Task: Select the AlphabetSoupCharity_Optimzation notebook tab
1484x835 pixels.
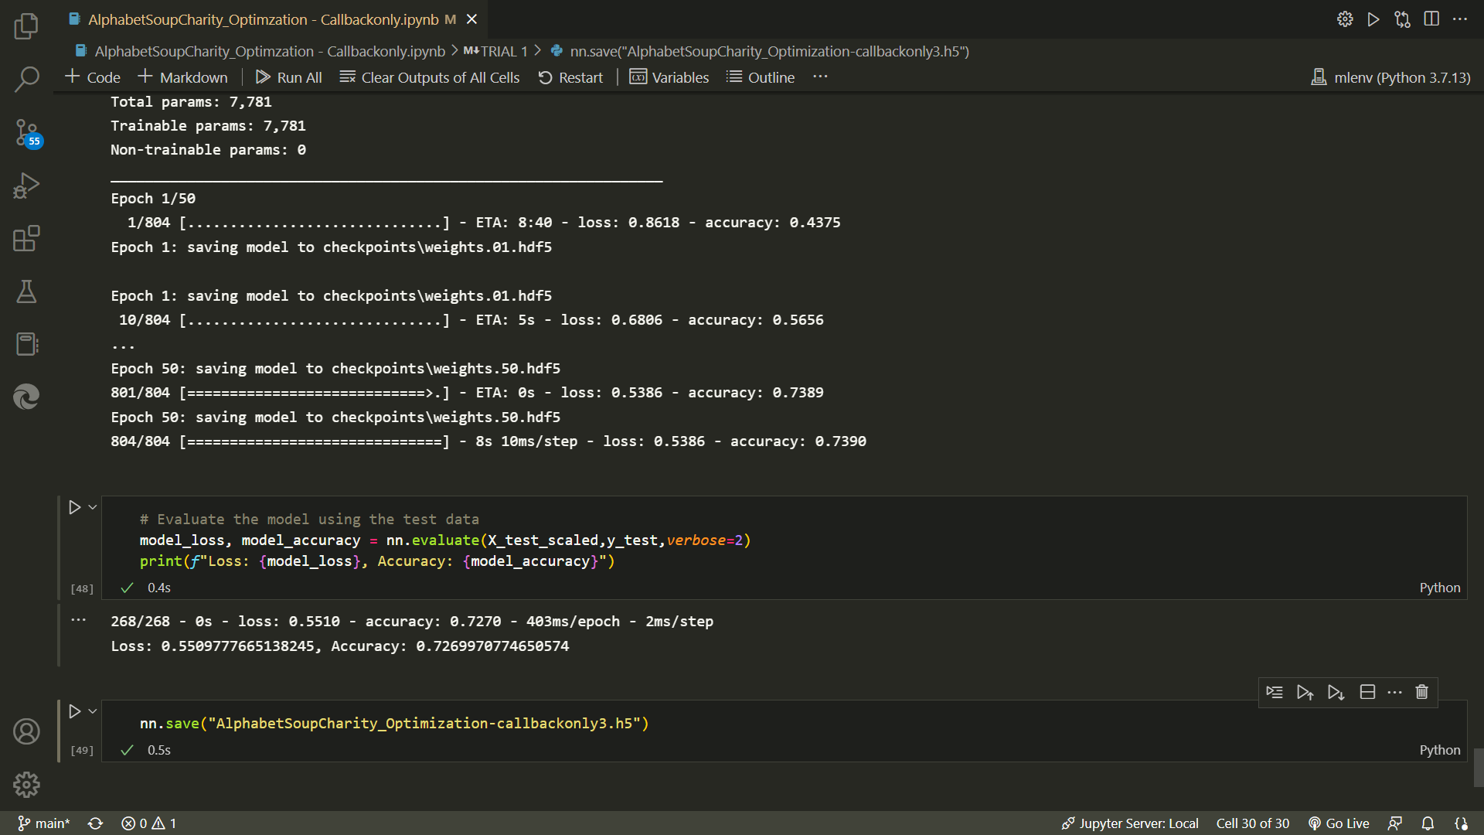Action: [x=263, y=19]
